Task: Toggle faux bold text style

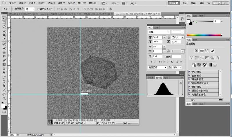Action: [x=151, y=62]
